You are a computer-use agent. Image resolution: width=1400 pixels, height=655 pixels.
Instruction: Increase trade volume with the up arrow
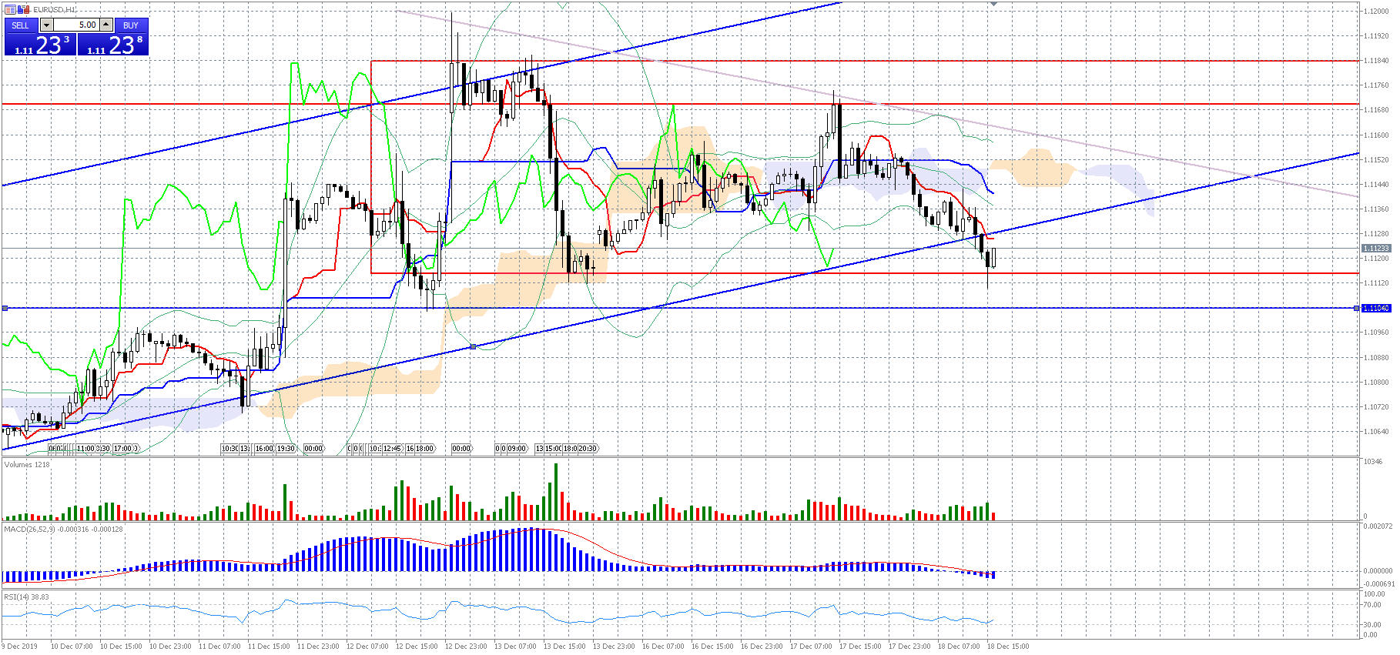106,25
